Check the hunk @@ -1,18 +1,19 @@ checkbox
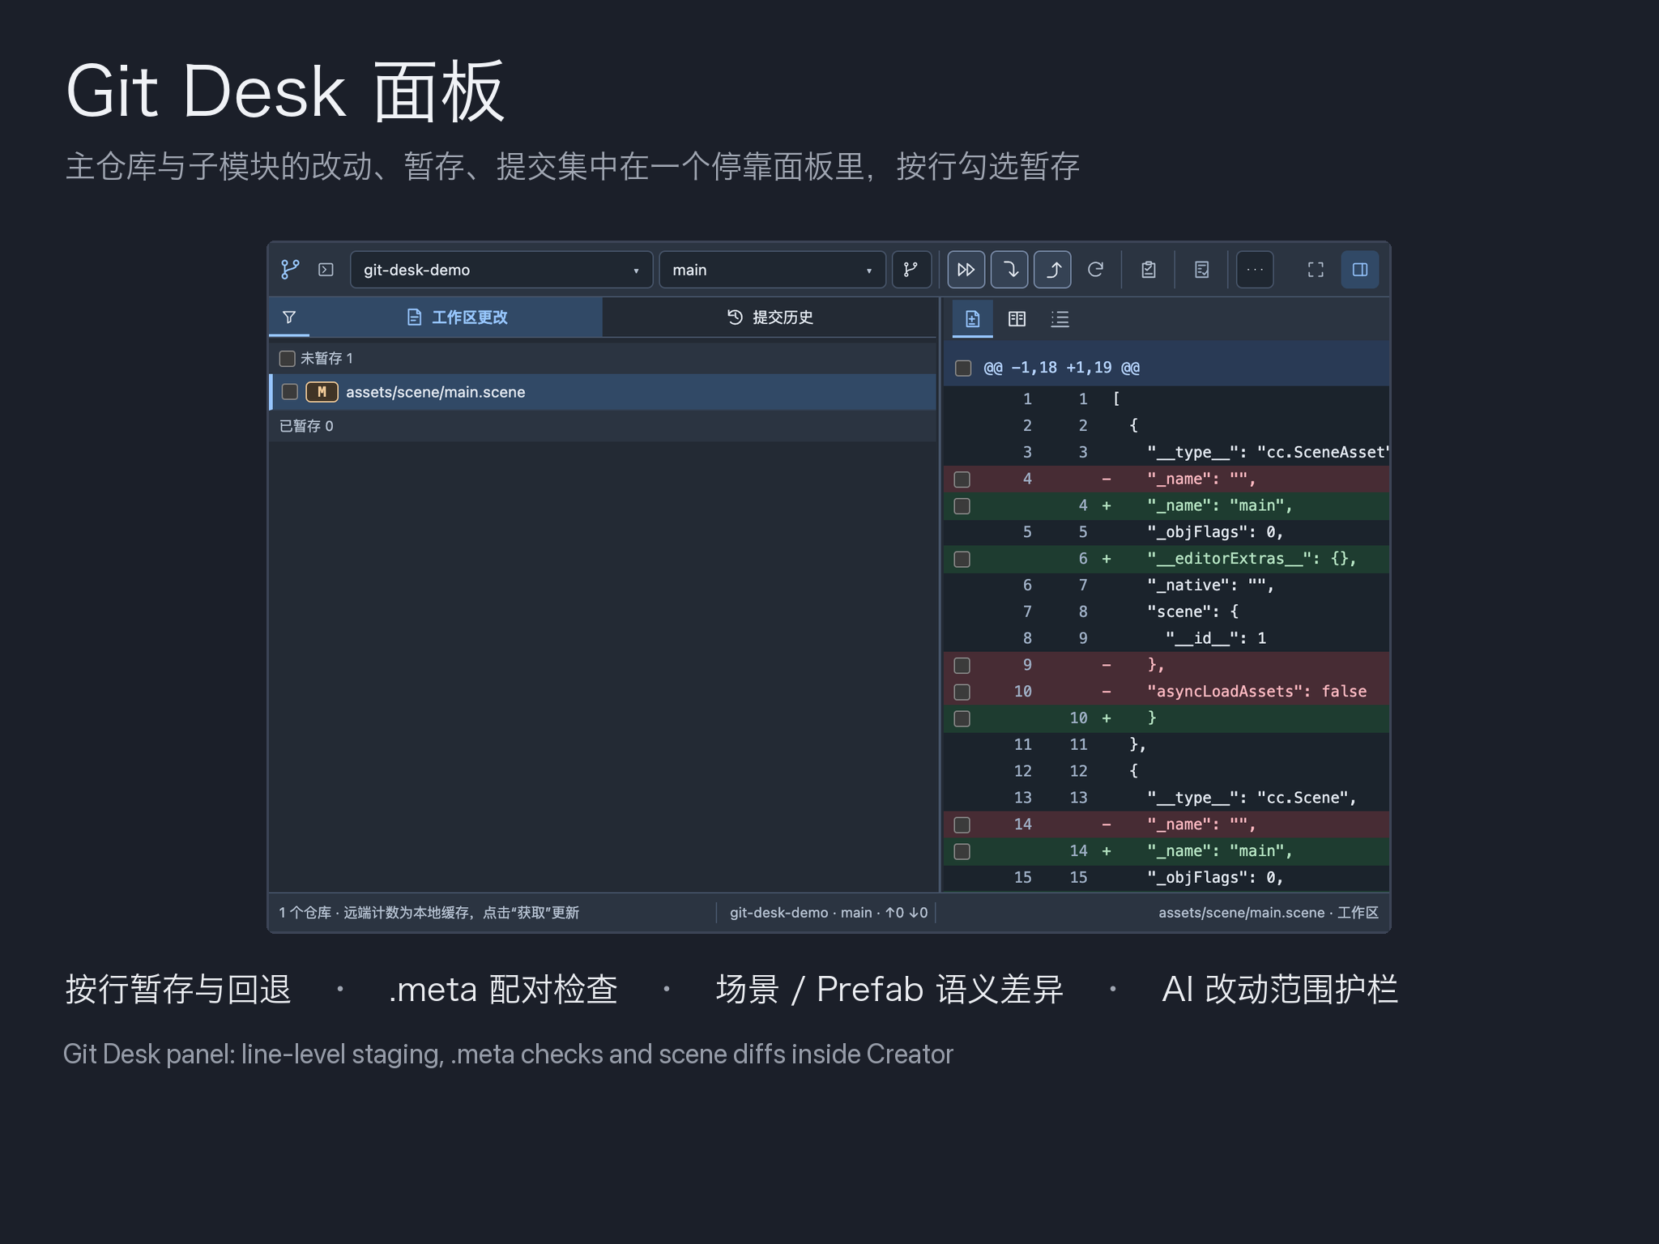This screenshot has width=1659, height=1244. (963, 369)
